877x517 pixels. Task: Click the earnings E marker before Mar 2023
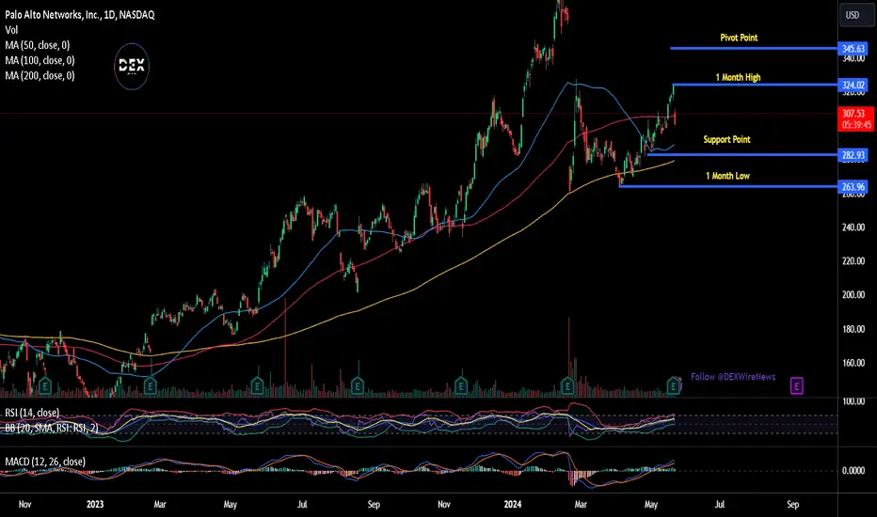coord(150,385)
